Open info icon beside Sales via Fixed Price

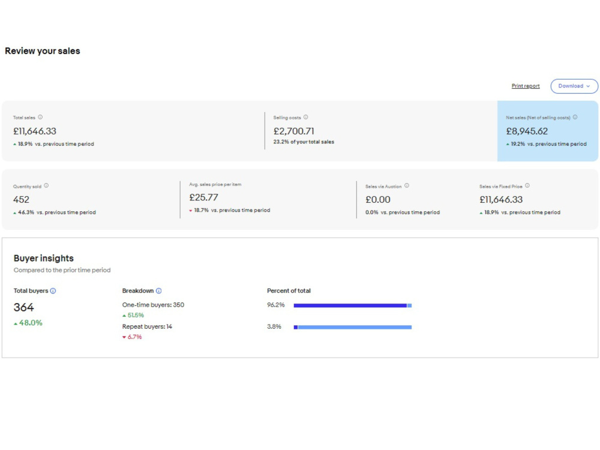coord(527,185)
